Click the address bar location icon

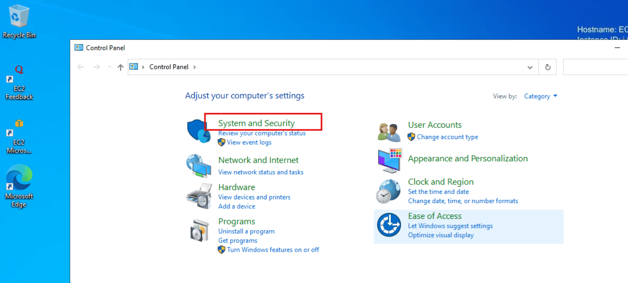pyautogui.click(x=134, y=67)
